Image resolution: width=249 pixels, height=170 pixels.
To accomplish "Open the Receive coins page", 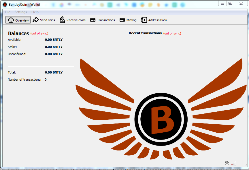I will point(72,20).
